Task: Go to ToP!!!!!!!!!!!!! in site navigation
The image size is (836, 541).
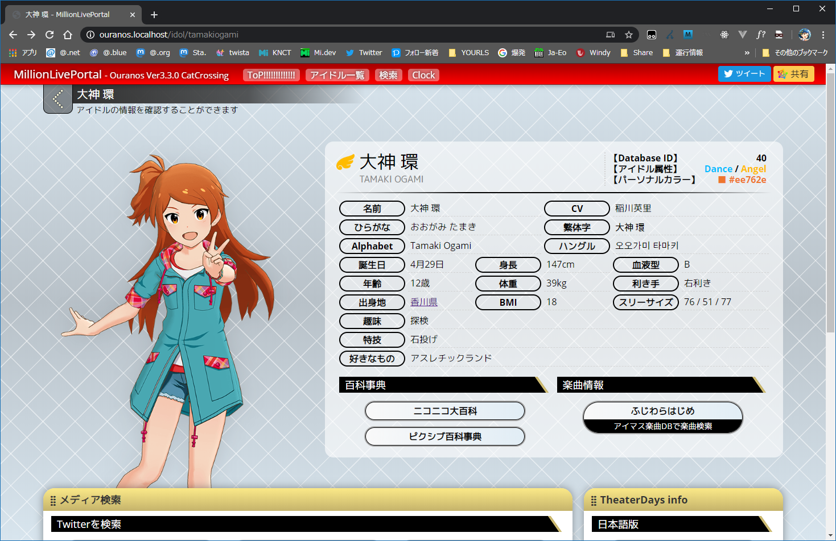Action: [x=271, y=75]
